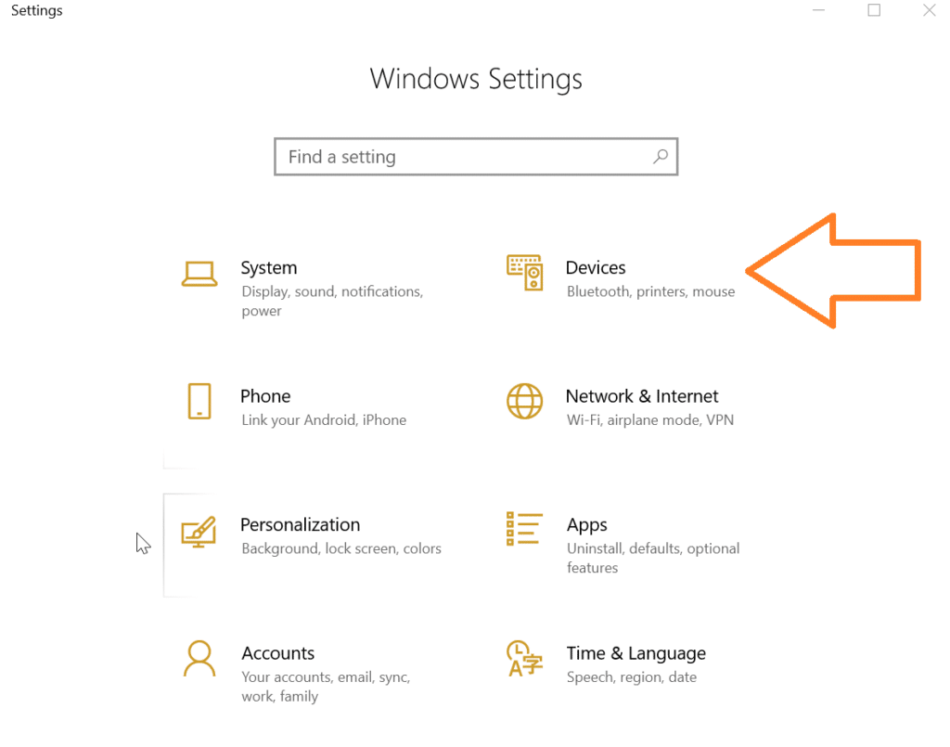Select the Personalization category label
950x747 pixels.
(300, 524)
